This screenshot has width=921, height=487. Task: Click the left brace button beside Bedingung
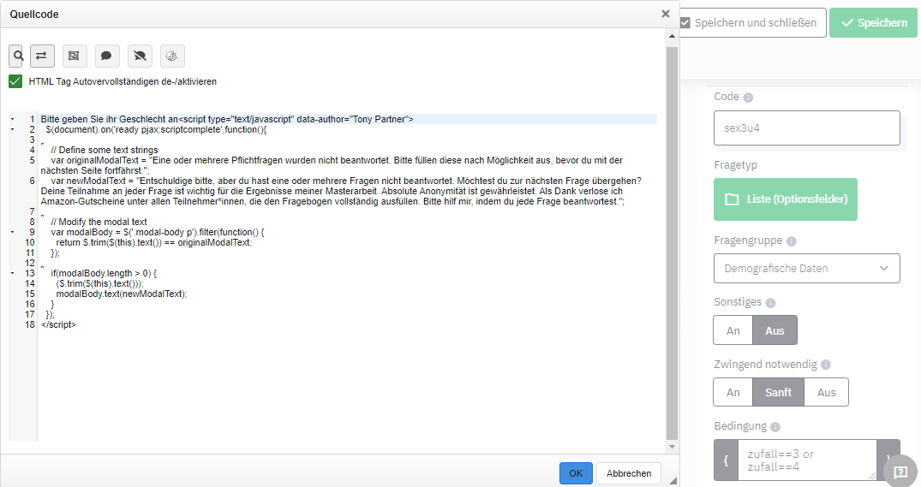(726, 460)
